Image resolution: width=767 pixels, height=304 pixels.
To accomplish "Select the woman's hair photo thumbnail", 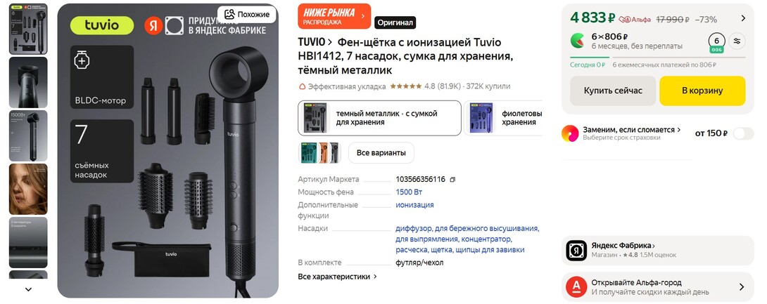I will [28, 190].
